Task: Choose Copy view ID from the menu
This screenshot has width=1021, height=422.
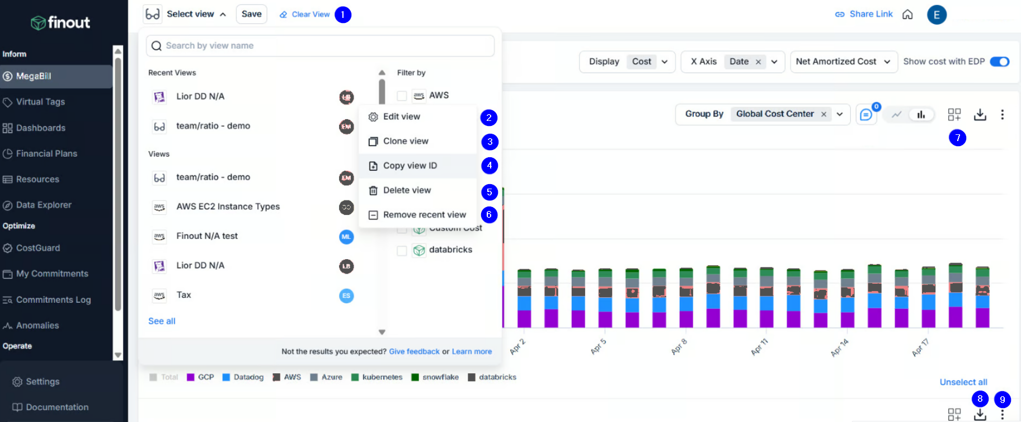Action: (417, 166)
